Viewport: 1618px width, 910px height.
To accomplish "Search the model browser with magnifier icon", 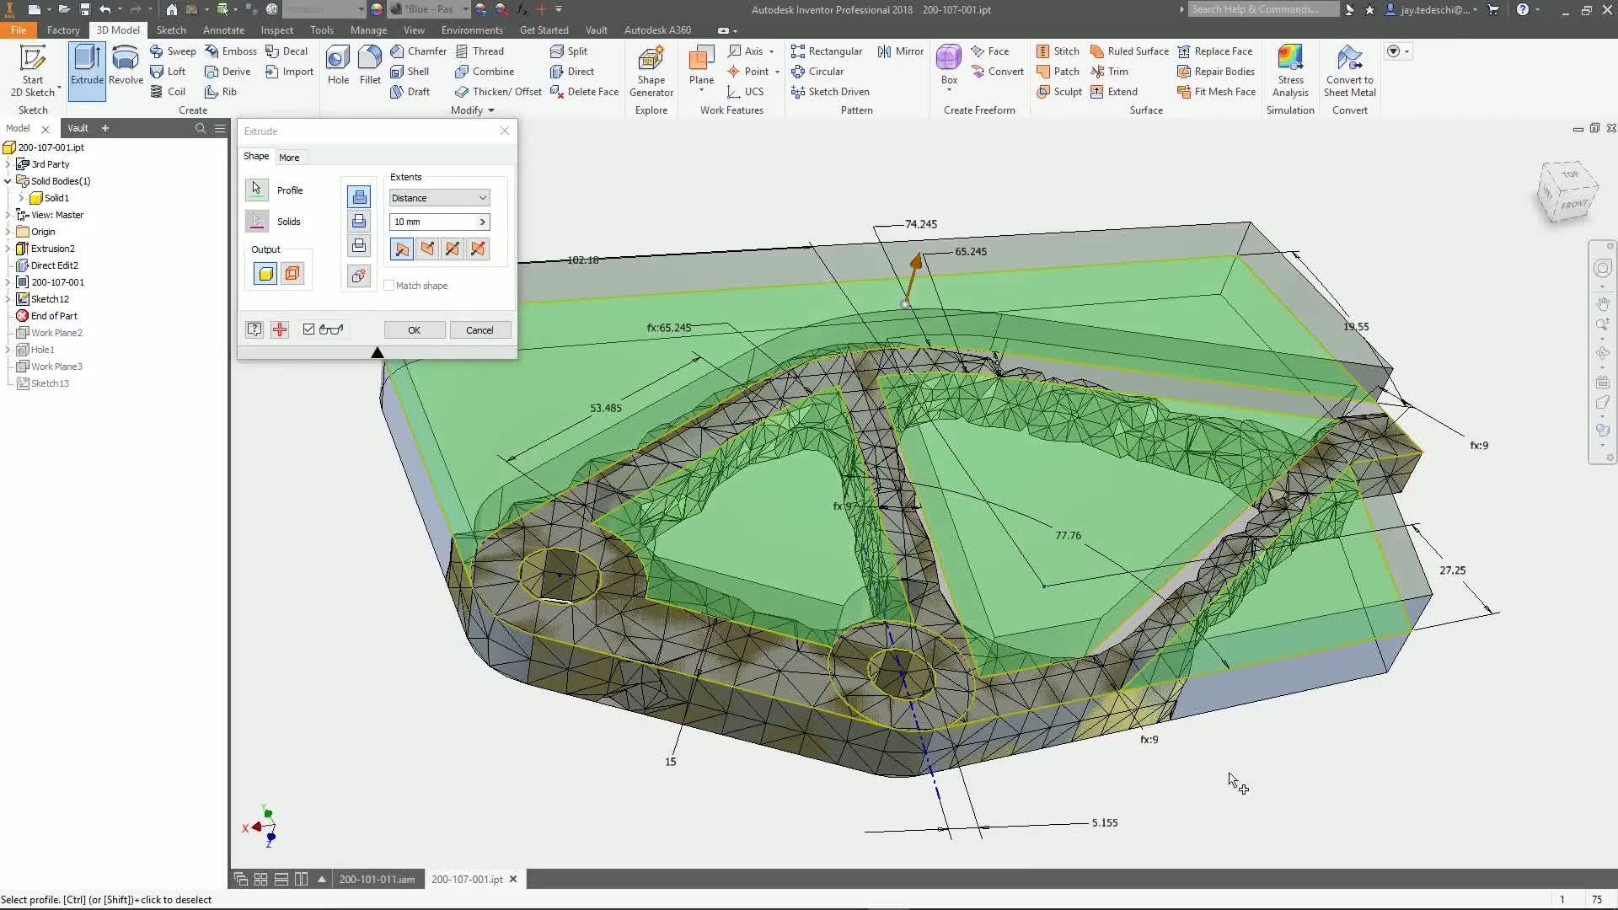I will click(x=201, y=128).
